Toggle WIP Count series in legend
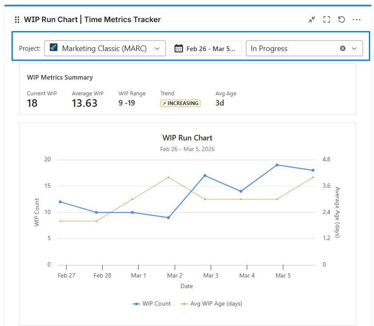 pyautogui.click(x=152, y=303)
